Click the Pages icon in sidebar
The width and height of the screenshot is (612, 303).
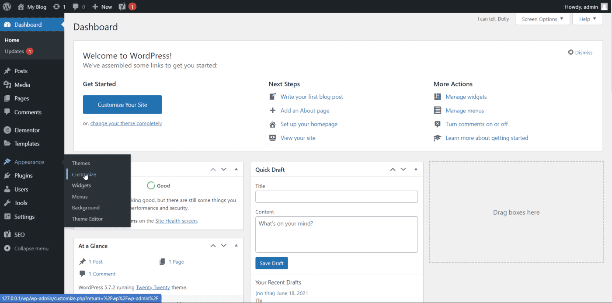[7, 98]
